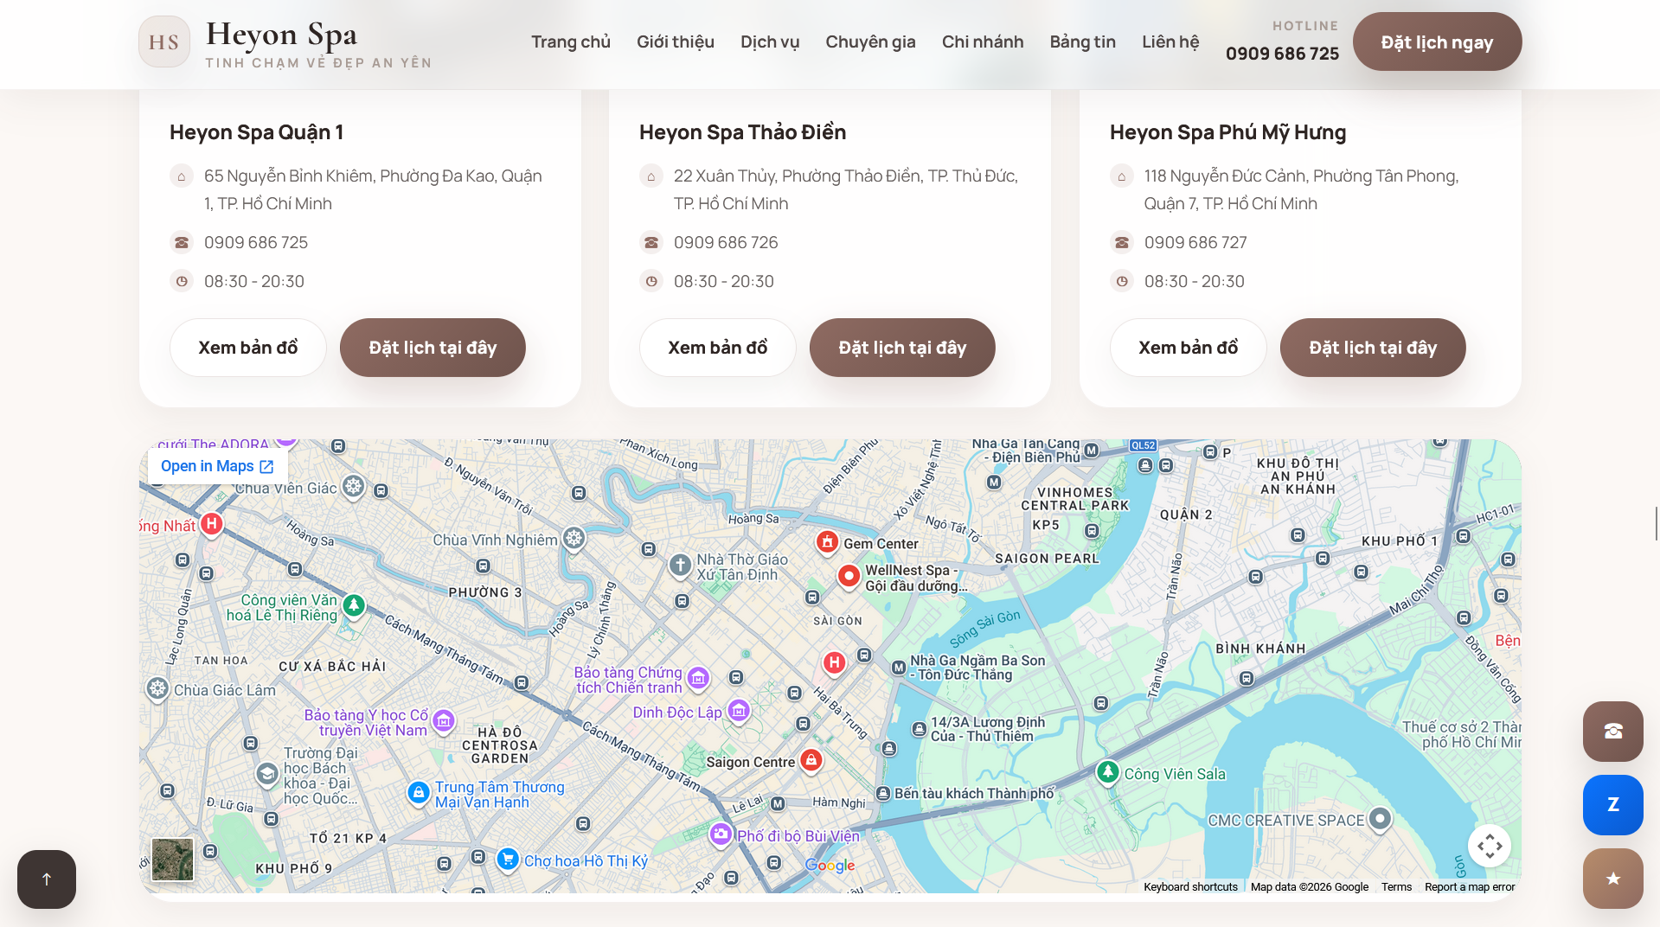Click the Report a map error link
The image size is (1660, 927).
(x=1470, y=886)
